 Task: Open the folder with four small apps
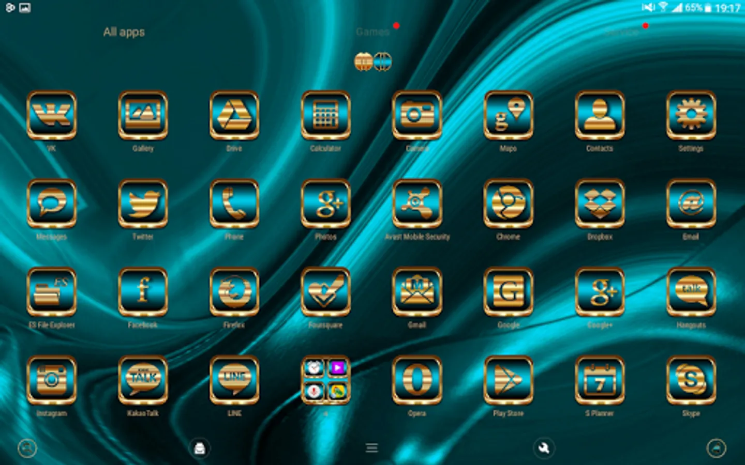(326, 380)
